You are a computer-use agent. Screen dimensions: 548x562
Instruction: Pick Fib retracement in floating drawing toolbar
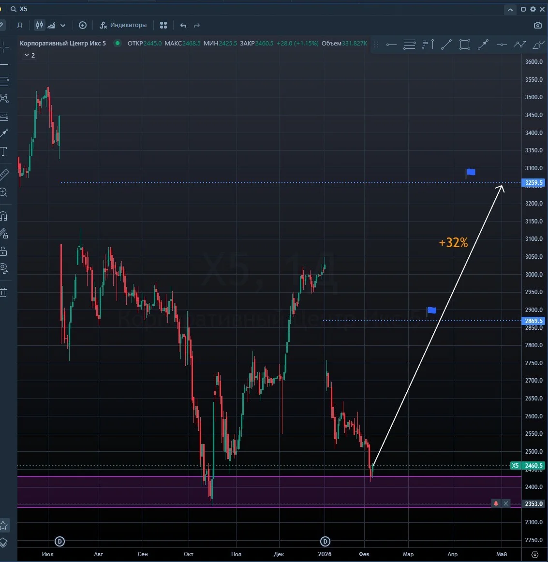[409, 44]
